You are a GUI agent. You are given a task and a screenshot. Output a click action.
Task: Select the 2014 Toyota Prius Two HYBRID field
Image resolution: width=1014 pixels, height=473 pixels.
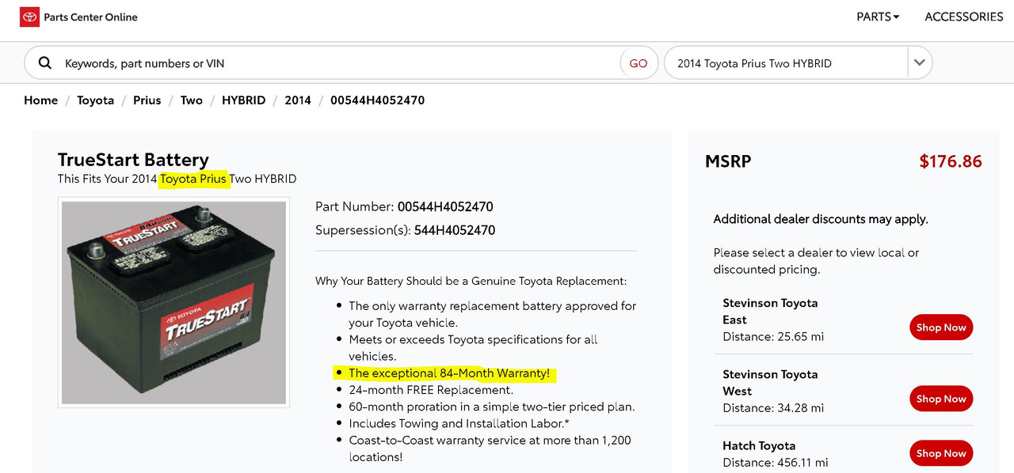(786, 63)
